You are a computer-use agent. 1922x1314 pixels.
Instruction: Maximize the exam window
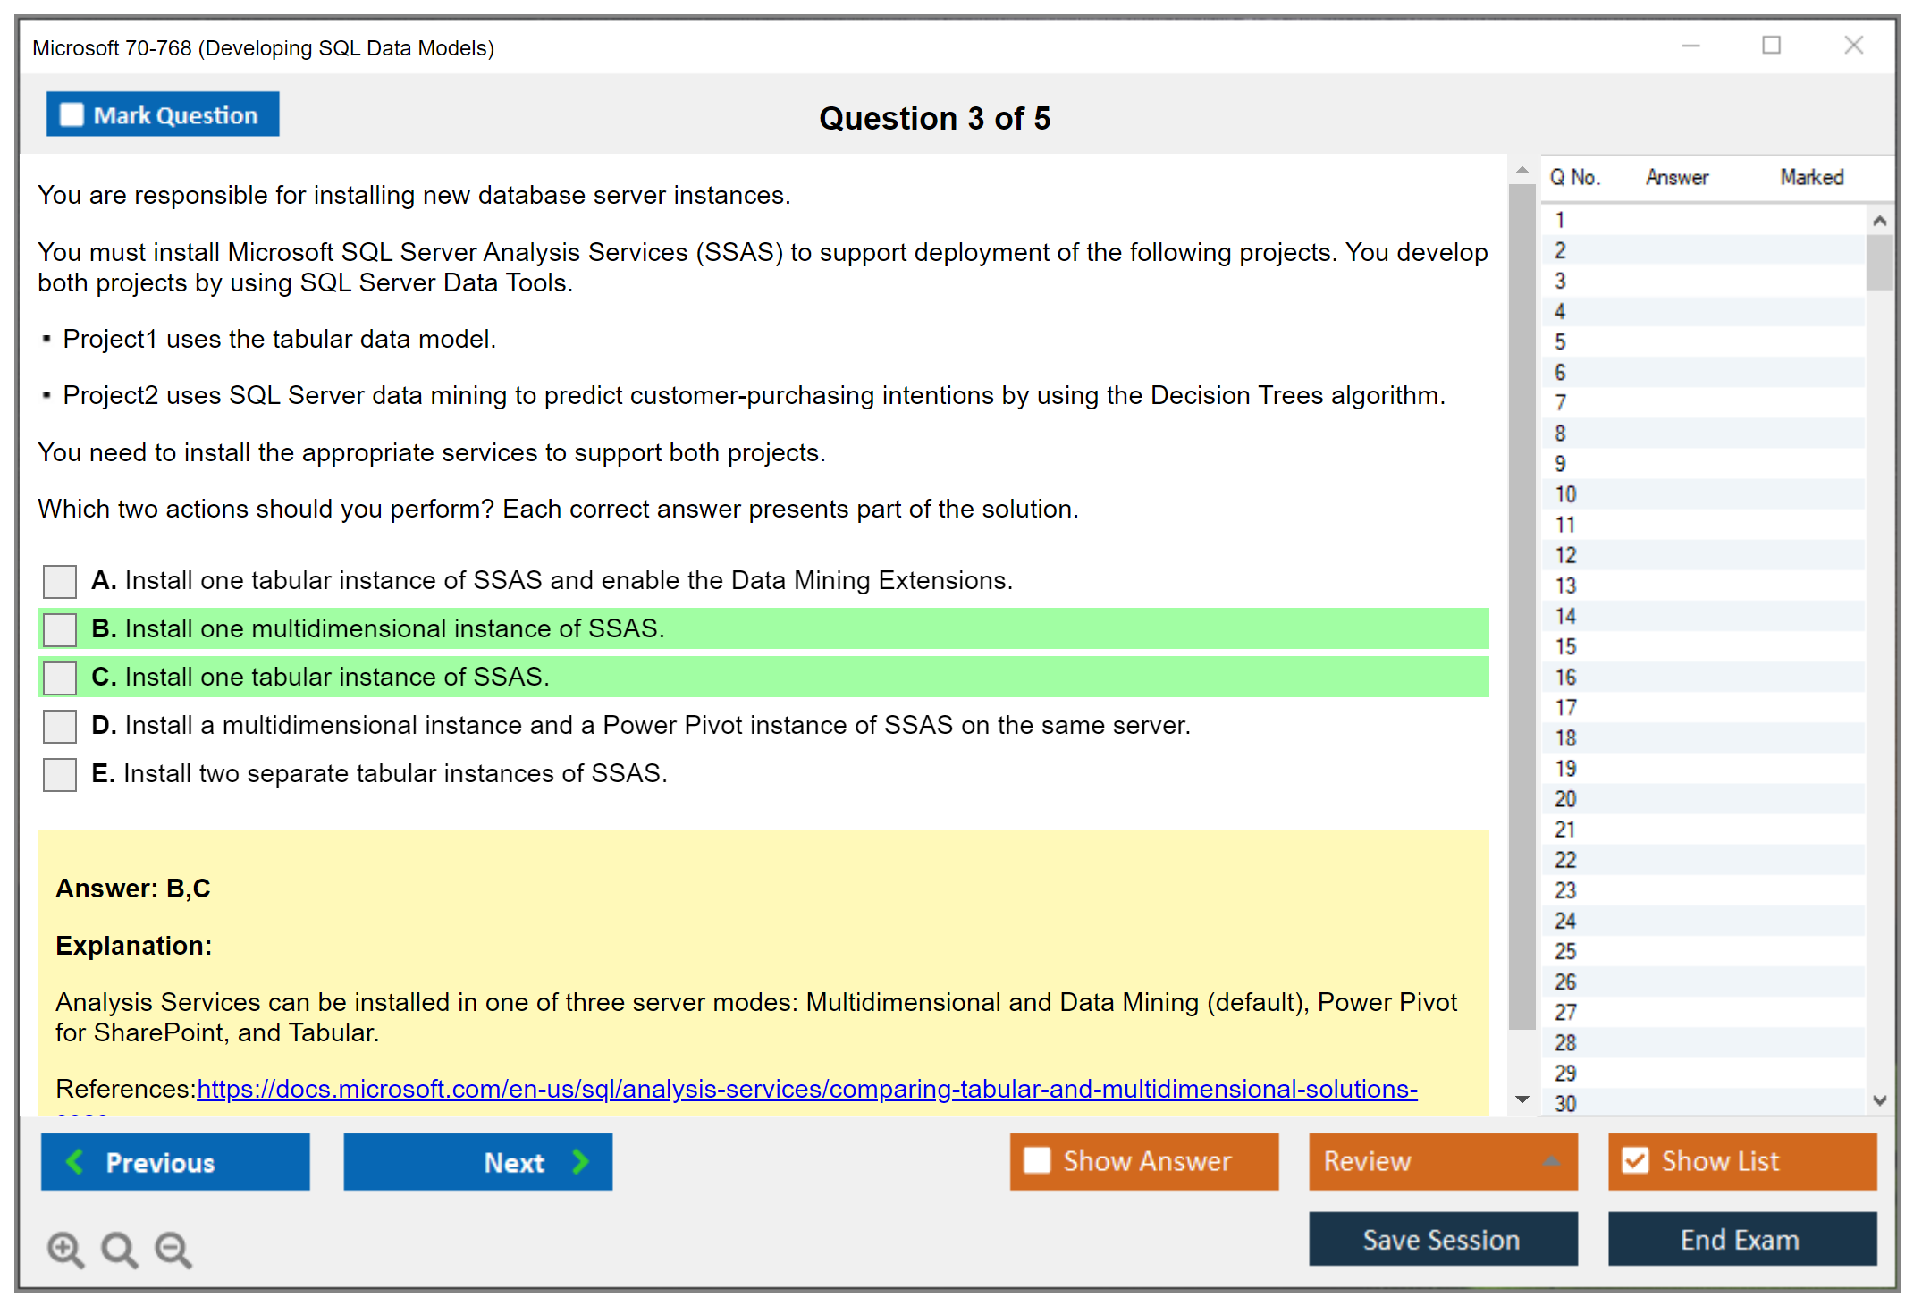(x=1771, y=46)
